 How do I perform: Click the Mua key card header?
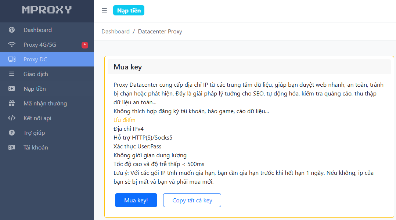(127, 67)
